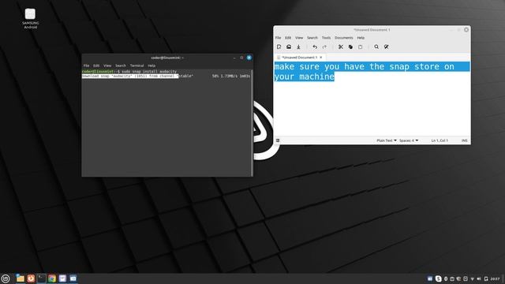Open Chrome from the taskbar
This screenshot has height=284, width=505.
(x=52, y=278)
